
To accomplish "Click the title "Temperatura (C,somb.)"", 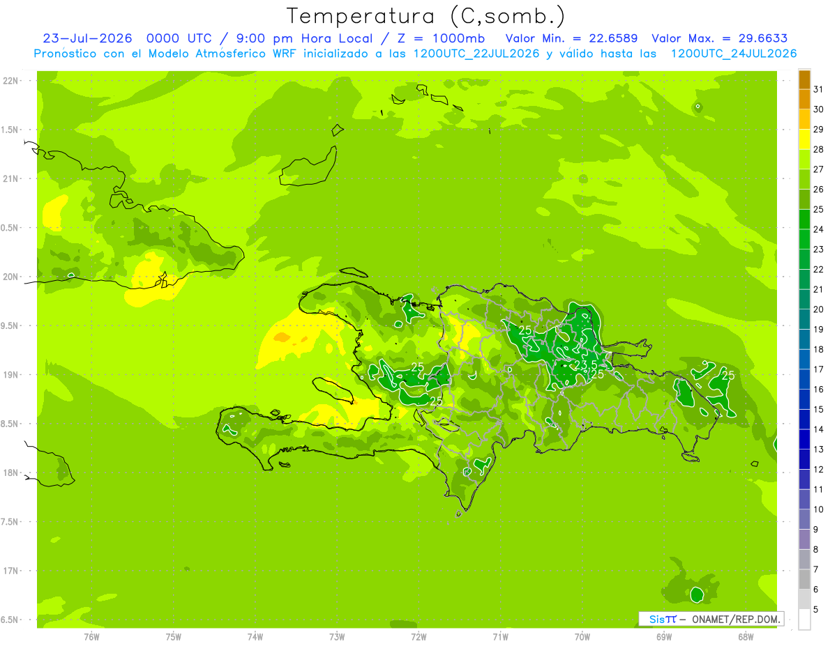I will click(426, 16).
